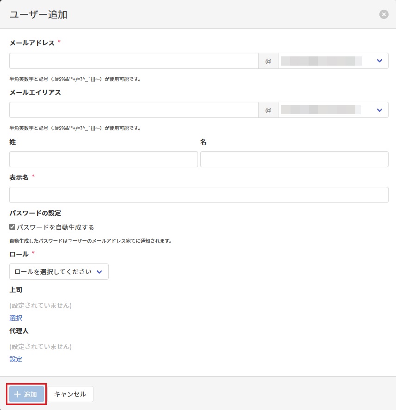Expand the ロールを選択してください dropdown

coord(59,272)
